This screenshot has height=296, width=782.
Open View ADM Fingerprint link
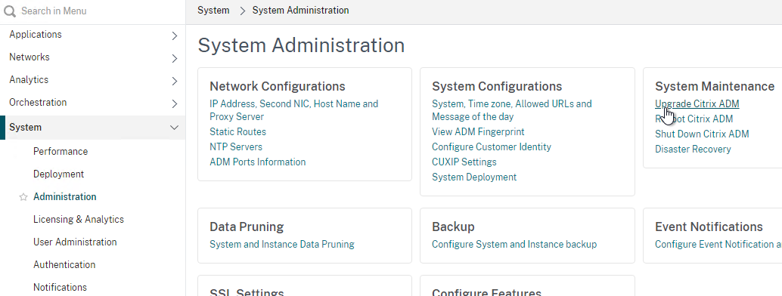(x=478, y=131)
